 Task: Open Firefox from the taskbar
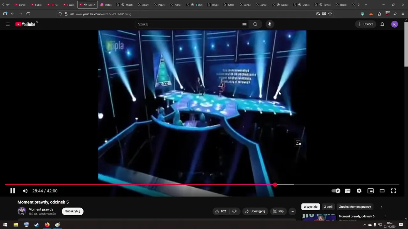coord(47,225)
